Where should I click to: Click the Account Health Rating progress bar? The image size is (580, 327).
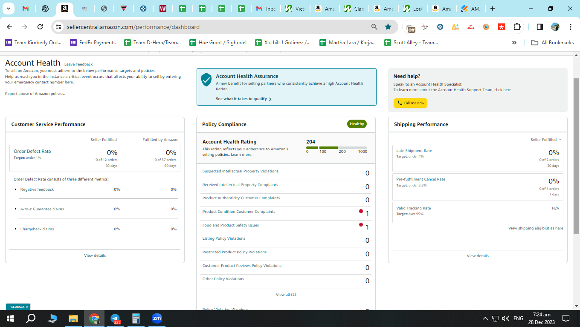coord(336,148)
